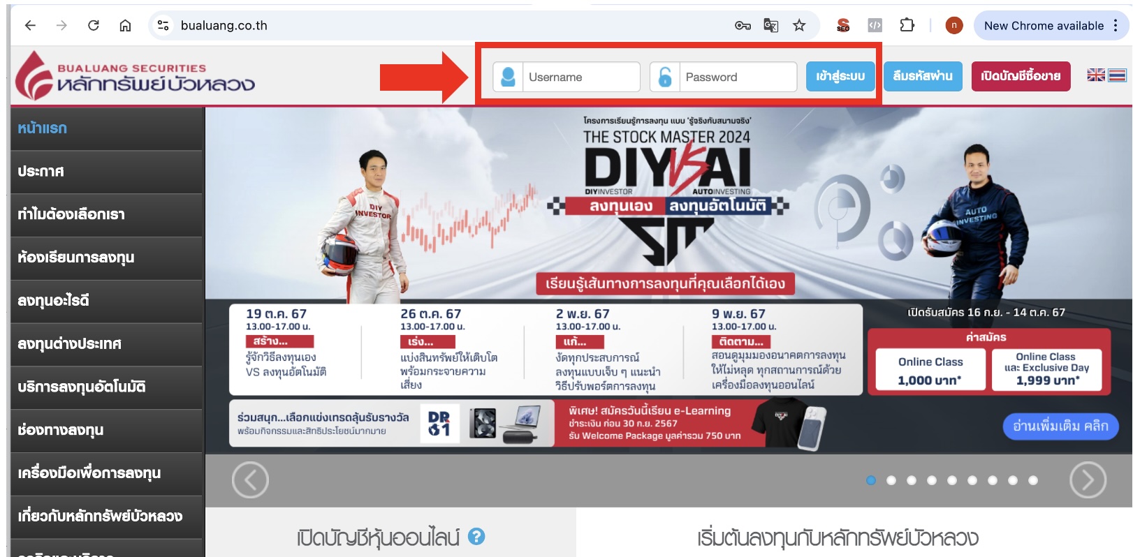Click the address bar URL bualuang.co.th

coord(224,26)
